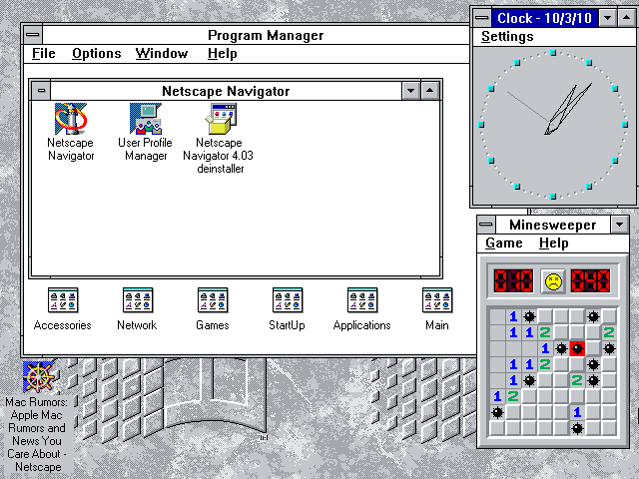Screen dimensions: 639x479
Task: Minimize the Minesweeper window
Action: (x=619, y=225)
